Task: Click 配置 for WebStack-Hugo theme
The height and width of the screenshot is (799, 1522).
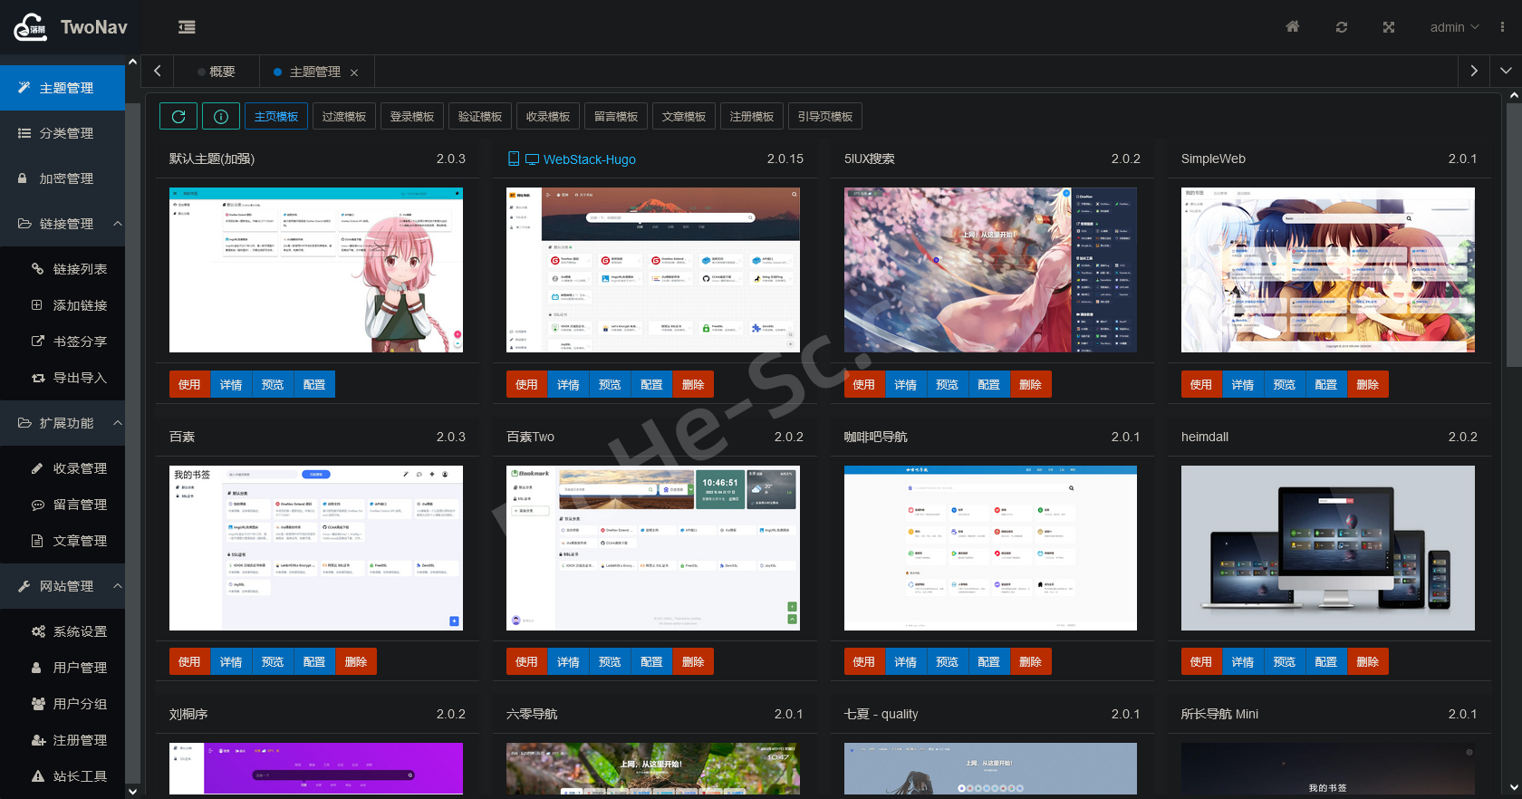Action: click(651, 384)
